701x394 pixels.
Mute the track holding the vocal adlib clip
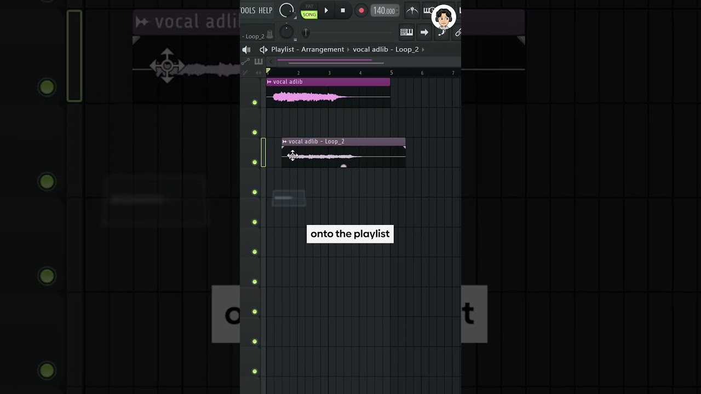(x=255, y=102)
